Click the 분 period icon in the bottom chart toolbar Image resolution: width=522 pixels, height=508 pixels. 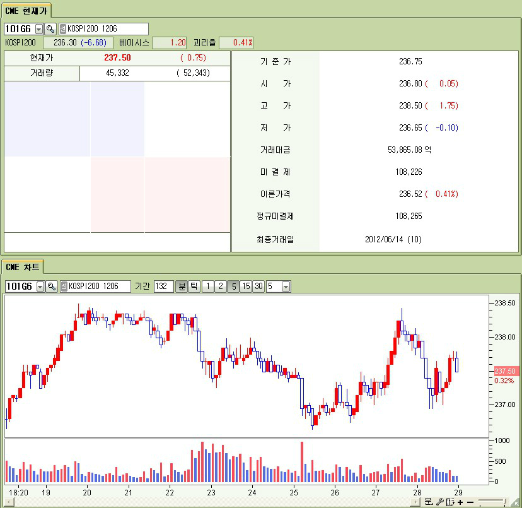tap(428, 502)
